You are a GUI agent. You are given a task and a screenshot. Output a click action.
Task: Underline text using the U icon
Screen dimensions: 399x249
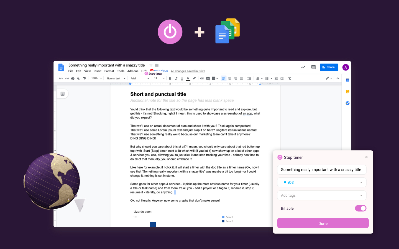pyautogui.click(x=182, y=79)
